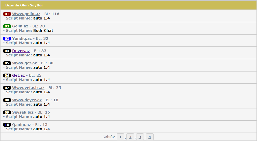The height and width of the screenshot is (141, 257).
Task: Open the Www.gelin.az link
Action: (x=26, y=14)
